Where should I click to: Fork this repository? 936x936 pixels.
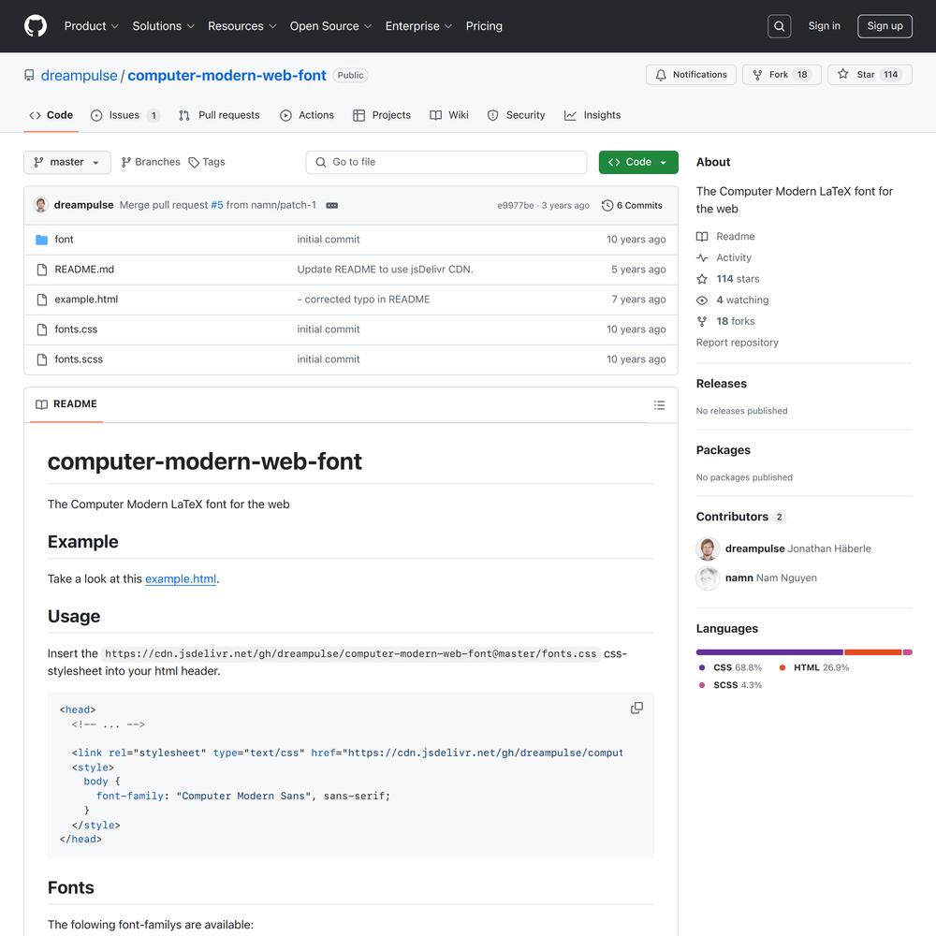(782, 75)
